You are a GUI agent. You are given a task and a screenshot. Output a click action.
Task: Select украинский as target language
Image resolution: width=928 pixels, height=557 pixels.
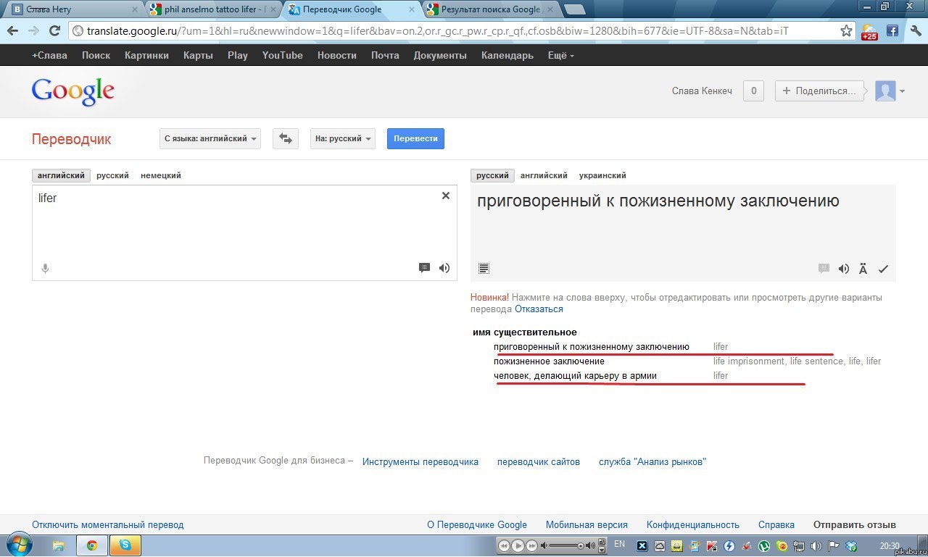[602, 175]
